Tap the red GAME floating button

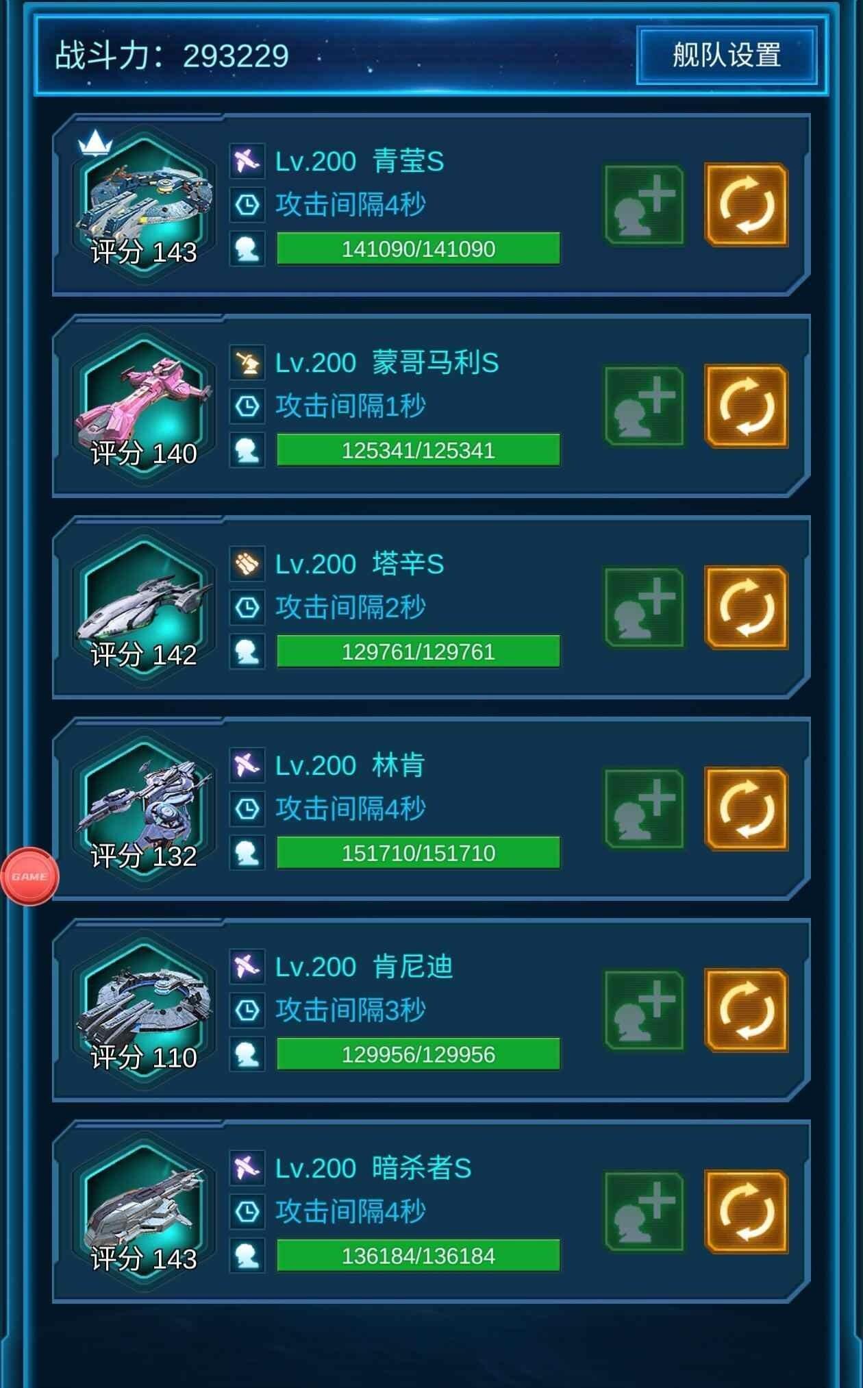[x=29, y=876]
